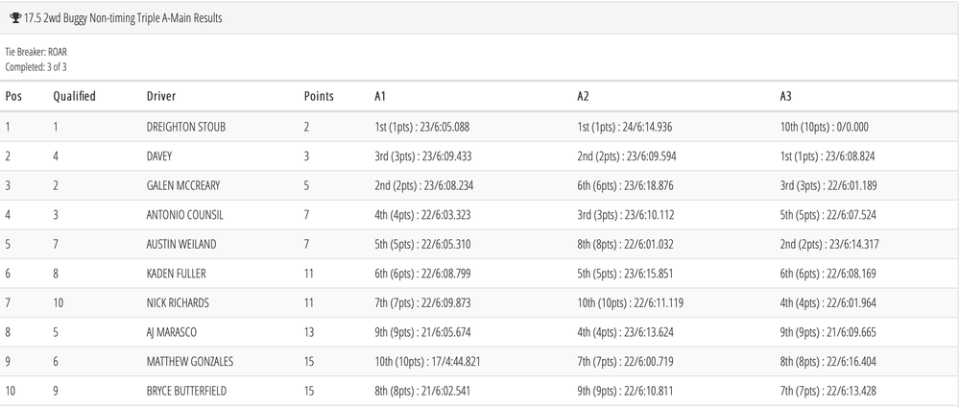Choose KADEN FULLER in the results
Viewport: 960px width, 408px height.
[x=177, y=274]
